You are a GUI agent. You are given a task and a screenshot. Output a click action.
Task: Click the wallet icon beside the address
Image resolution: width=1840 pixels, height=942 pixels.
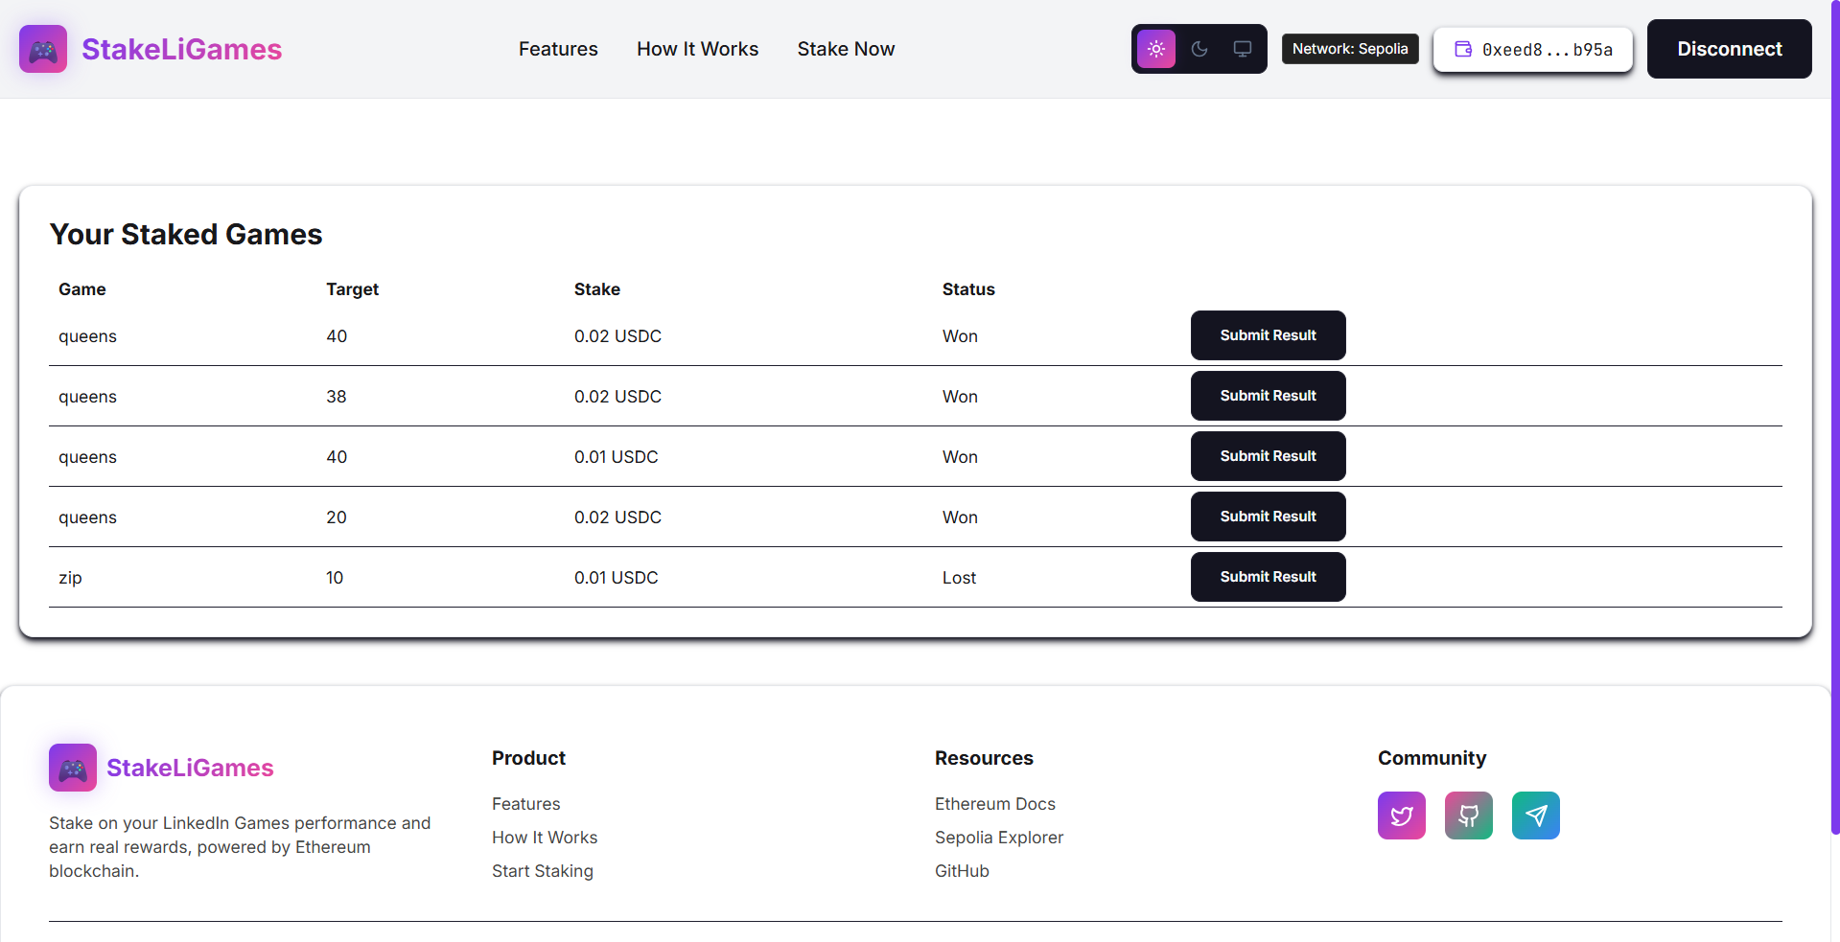[1461, 49]
